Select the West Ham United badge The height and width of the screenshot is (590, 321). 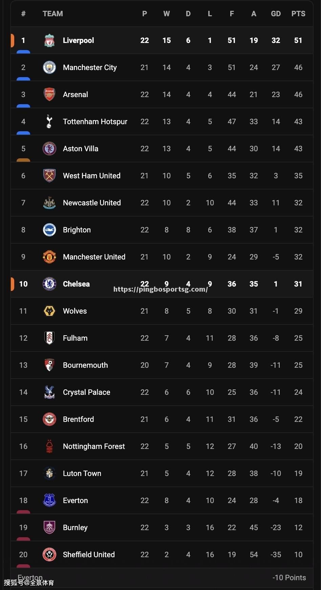pyautogui.click(x=49, y=176)
